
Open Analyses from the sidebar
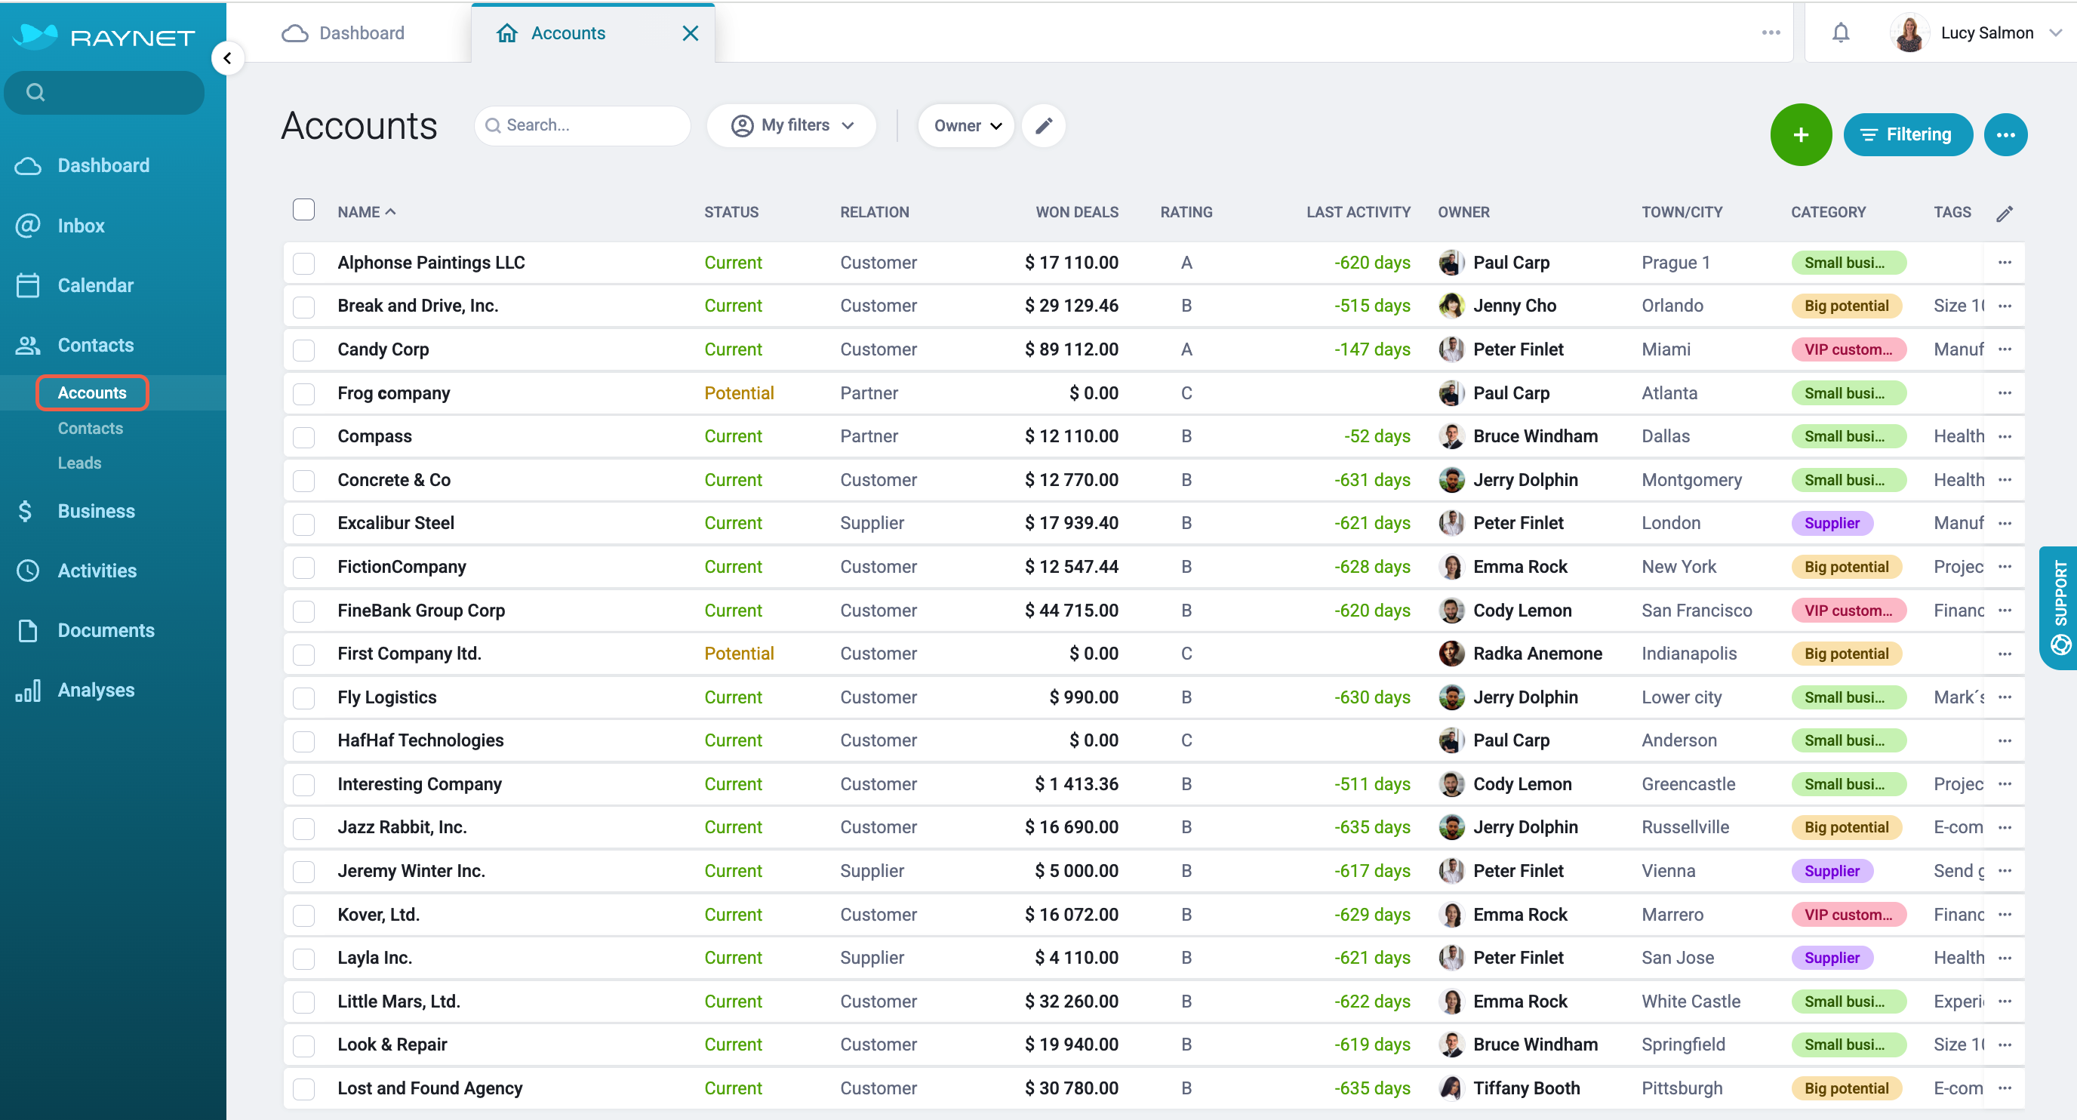point(95,691)
